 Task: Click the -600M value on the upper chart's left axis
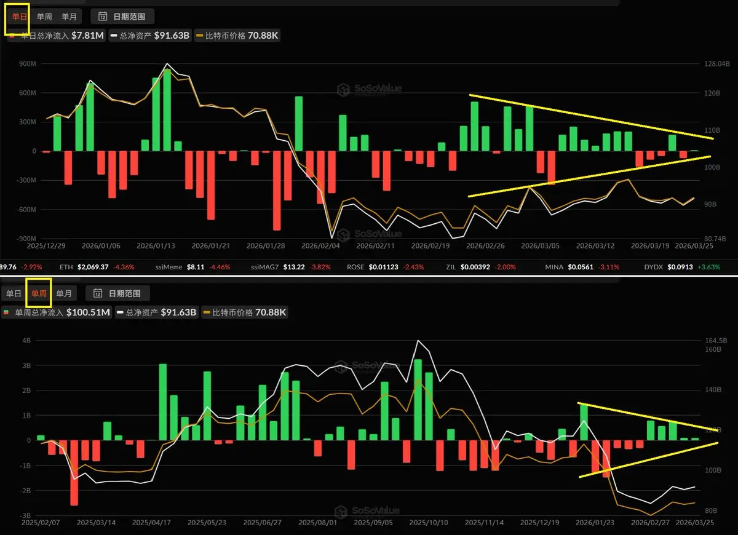pyautogui.click(x=26, y=209)
